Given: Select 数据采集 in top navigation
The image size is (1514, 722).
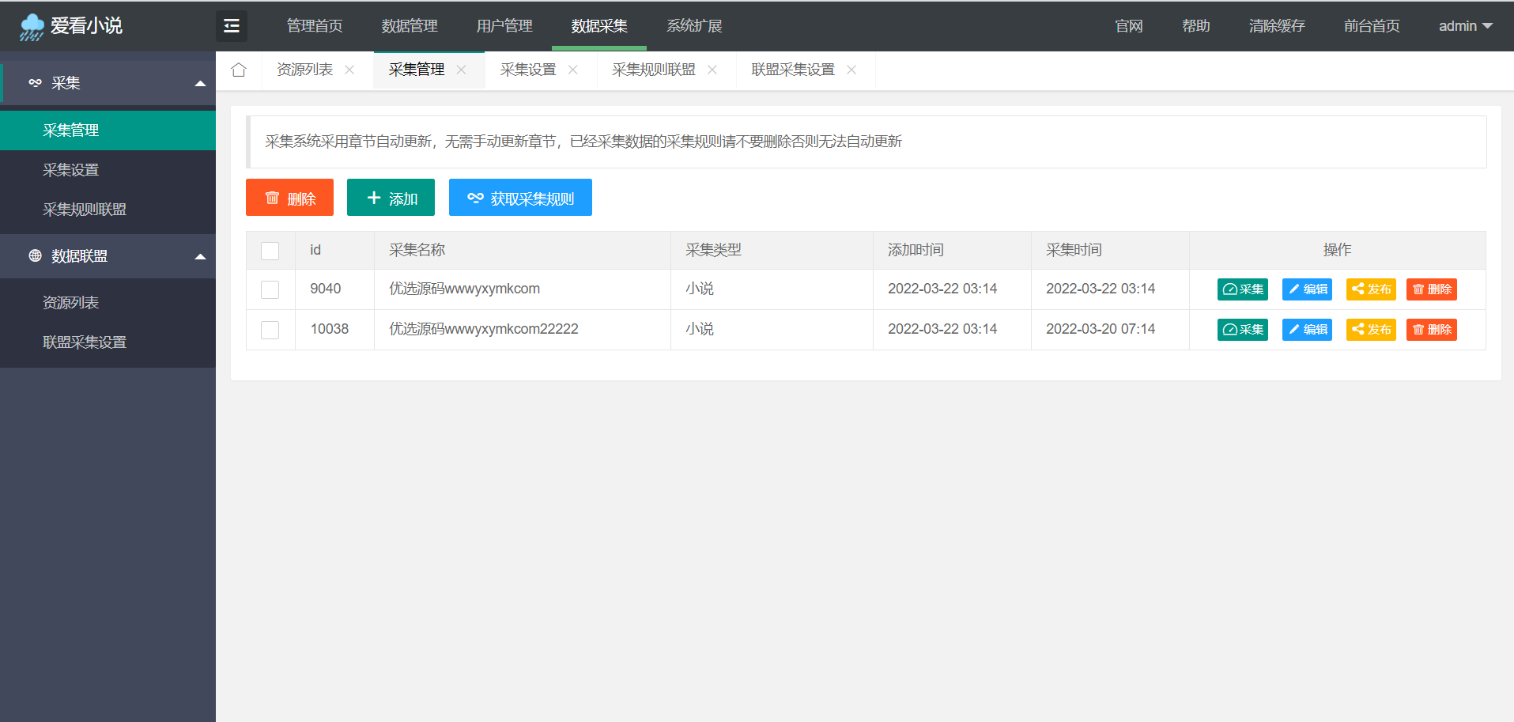Looking at the screenshot, I should 599,26.
